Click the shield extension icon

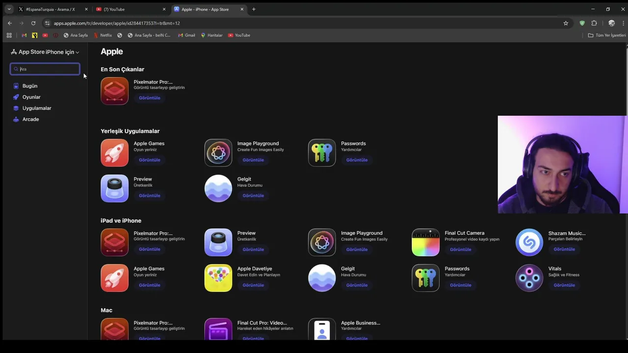click(582, 23)
